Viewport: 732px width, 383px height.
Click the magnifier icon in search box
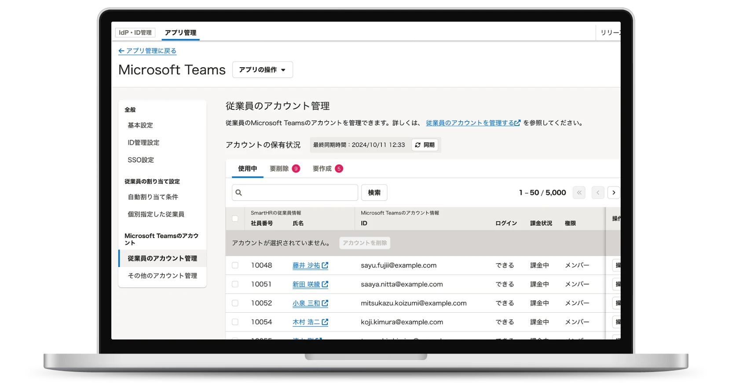tap(239, 193)
